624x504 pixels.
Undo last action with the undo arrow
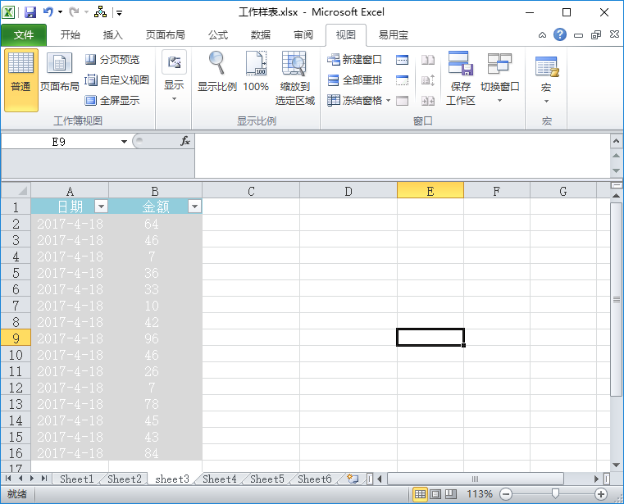pyautogui.click(x=48, y=12)
